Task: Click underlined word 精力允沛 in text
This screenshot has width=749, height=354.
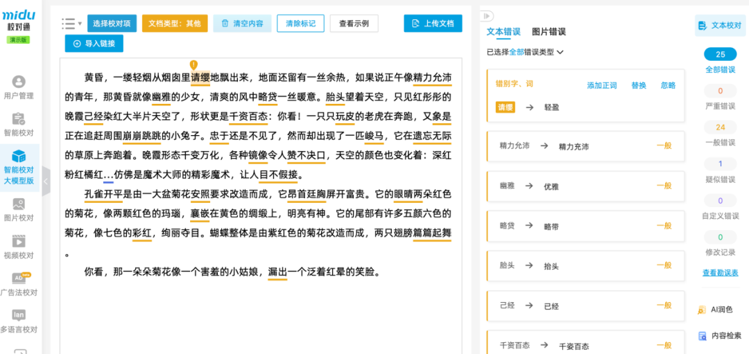Action: tap(432, 78)
